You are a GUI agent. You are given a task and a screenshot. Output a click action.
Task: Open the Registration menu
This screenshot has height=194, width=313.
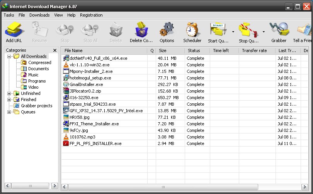[91, 15]
